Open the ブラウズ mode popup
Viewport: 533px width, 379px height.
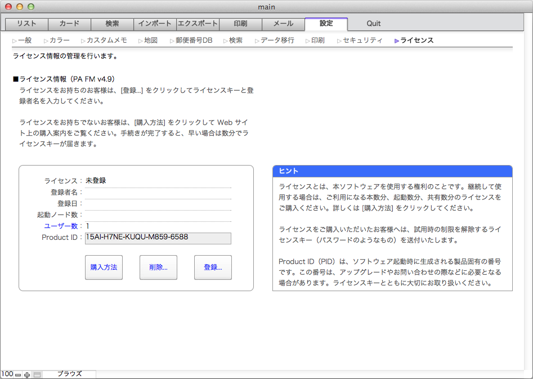click(69, 374)
